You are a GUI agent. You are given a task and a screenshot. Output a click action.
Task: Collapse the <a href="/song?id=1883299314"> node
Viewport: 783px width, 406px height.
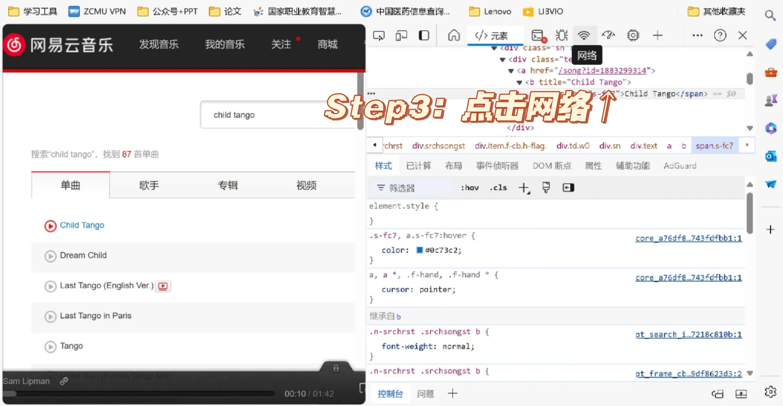click(511, 71)
